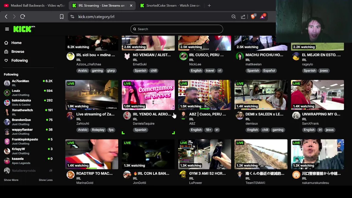The width and height of the screenshot is (352, 198).
Task: Open ROADTRIP TO MAC... stream title
Action: pos(94,173)
